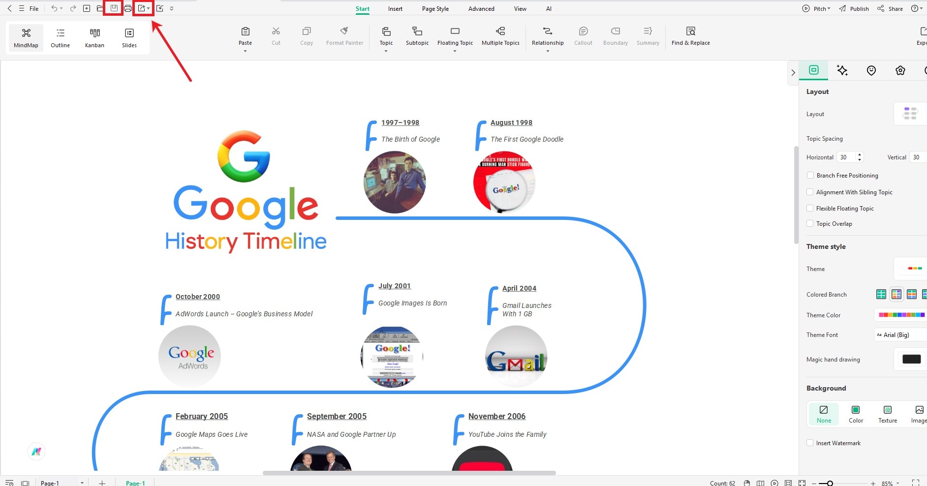Open the settings badge tab in right panel
This screenshot has height=486, width=927.
pyautogui.click(x=900, y=70)
